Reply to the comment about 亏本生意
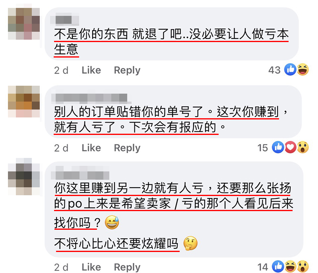The width and height of the screenshot is (318, 273). (127, 71)
